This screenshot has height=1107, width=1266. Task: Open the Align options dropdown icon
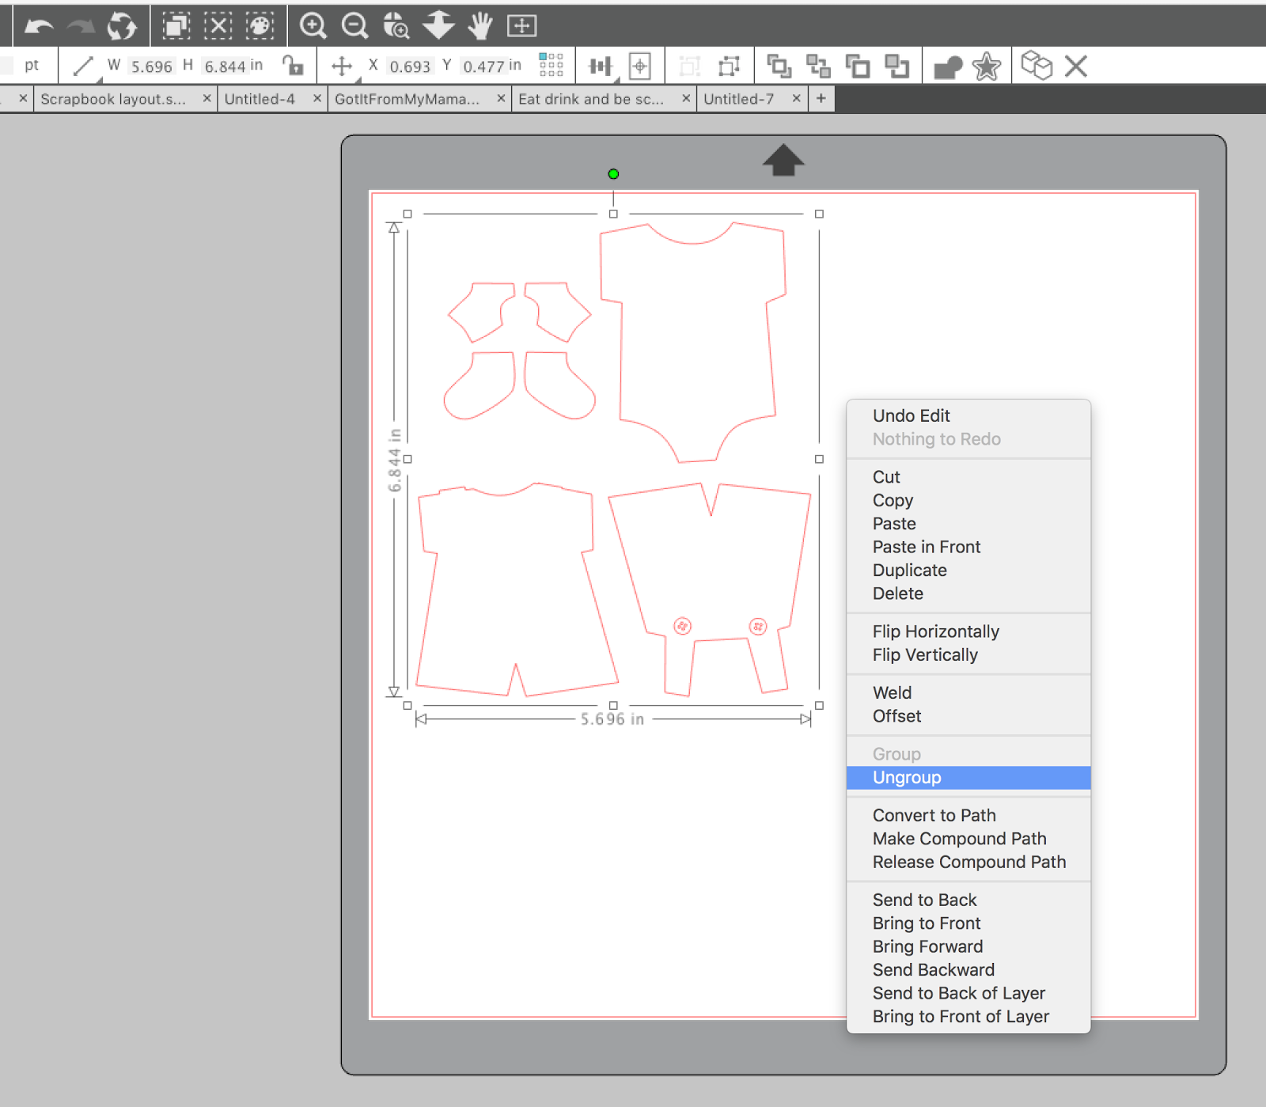pos(601,66)
